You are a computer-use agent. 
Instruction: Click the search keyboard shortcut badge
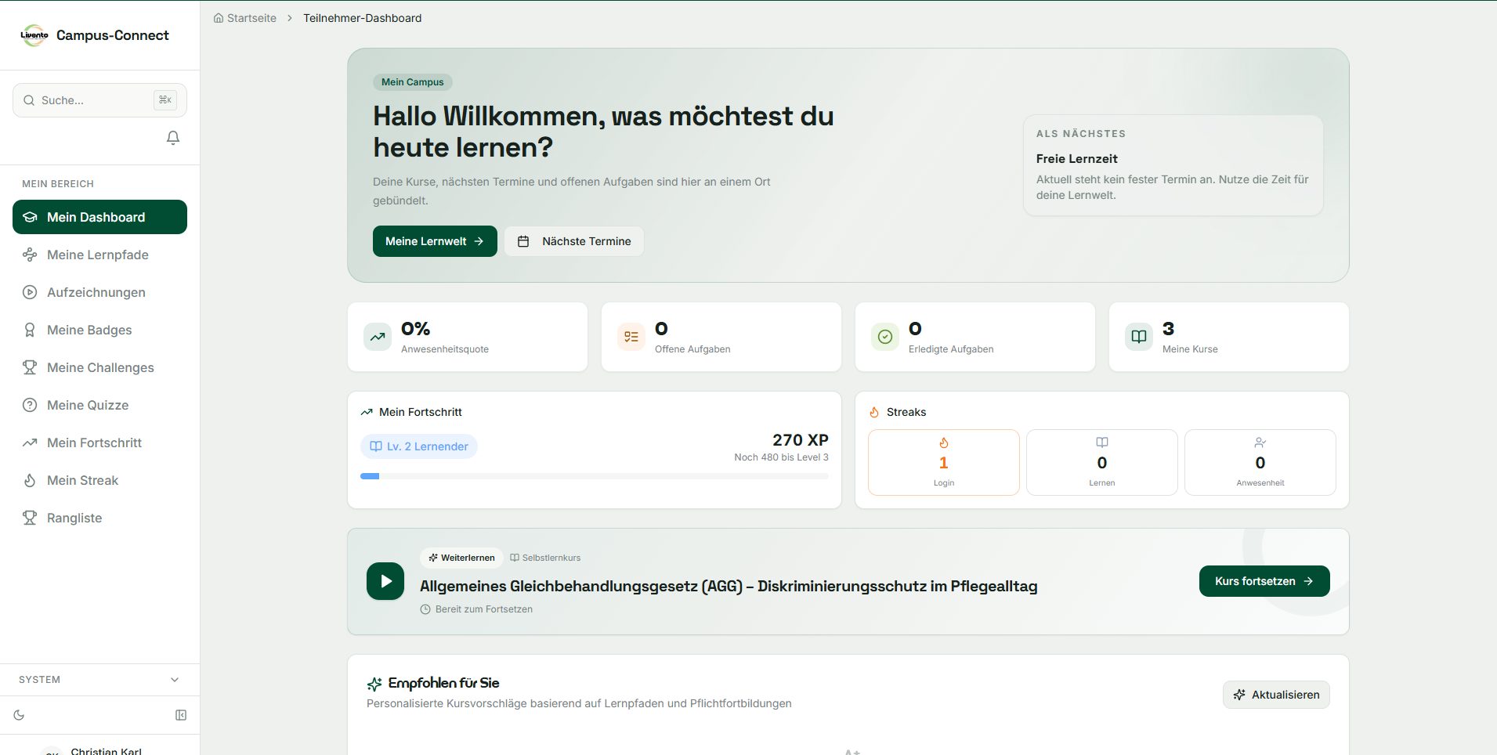(x=165, y=100)
